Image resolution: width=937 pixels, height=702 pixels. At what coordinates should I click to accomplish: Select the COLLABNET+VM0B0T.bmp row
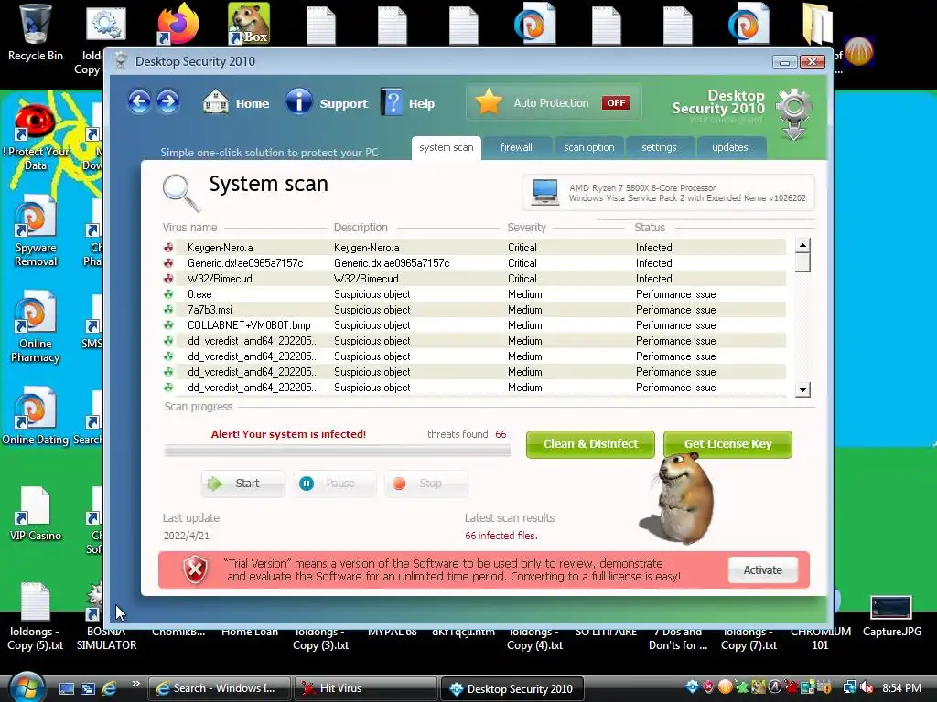tap(474, 324)
